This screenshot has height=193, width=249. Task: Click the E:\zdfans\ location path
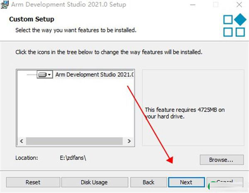[x=73, y=158]
